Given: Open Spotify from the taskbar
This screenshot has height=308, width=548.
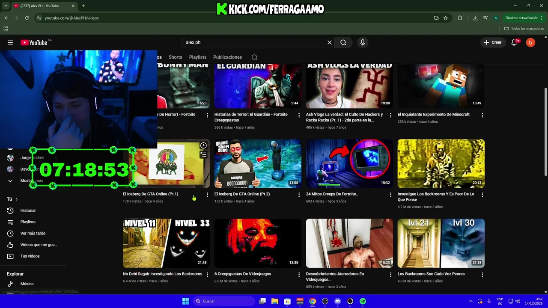Looking at the screenshot, I should (x=363, y=301).
